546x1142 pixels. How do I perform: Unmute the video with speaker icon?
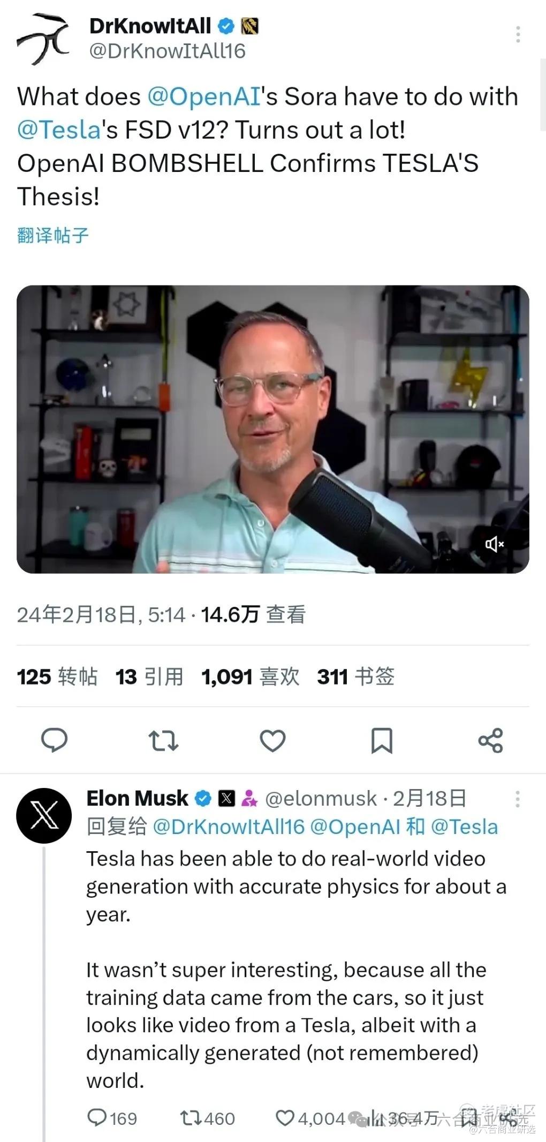[495, 544]
